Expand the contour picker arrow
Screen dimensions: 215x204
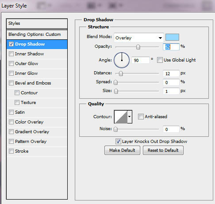tap(130, 117)
